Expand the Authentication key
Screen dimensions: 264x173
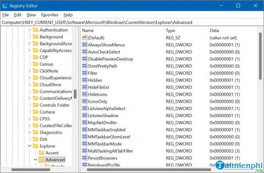pyautogui.click(x=30, y=30)
